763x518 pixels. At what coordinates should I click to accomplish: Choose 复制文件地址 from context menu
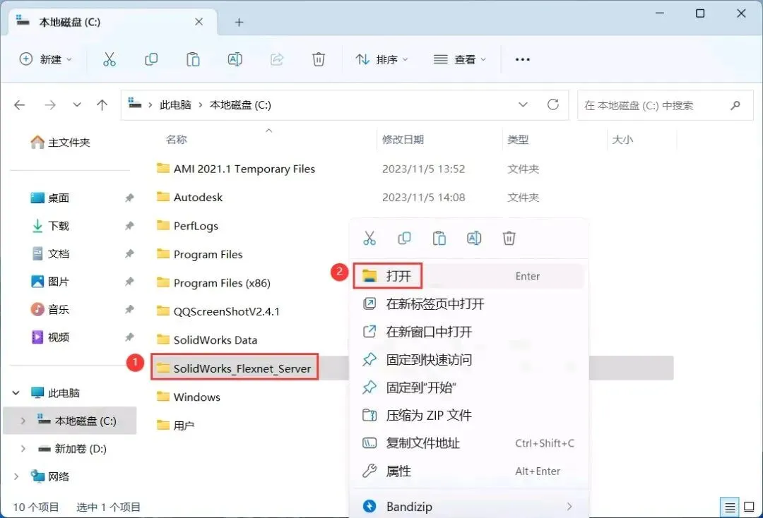tap(468, 443)
